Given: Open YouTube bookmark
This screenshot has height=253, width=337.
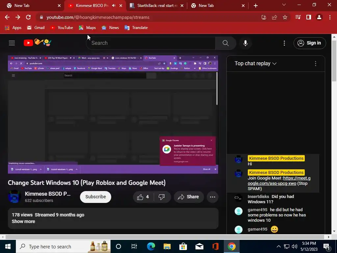Looking at the screenshot, I should point(62,28).
